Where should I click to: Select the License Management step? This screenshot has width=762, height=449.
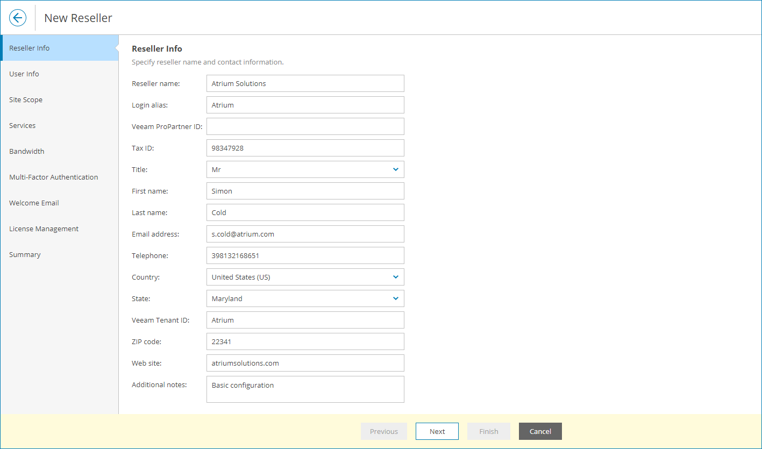coord(44,229)
